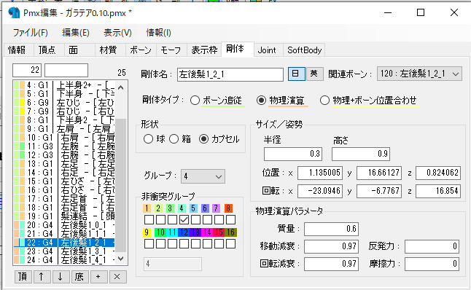This screenshot has height=290, width=471.
Task: Click the 高さ (height) field
Action: 361,154
